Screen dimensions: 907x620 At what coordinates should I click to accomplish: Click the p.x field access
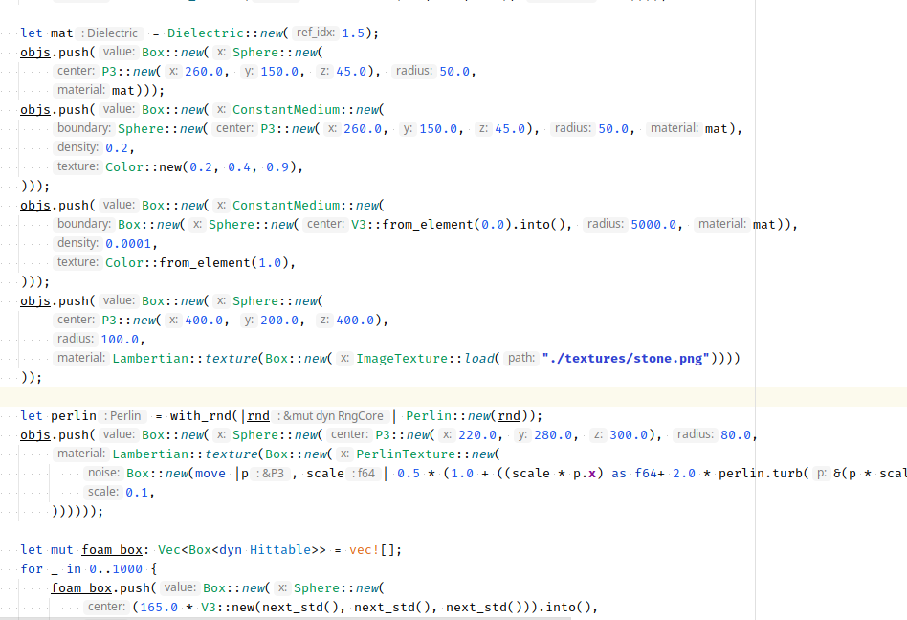point(585,474)
